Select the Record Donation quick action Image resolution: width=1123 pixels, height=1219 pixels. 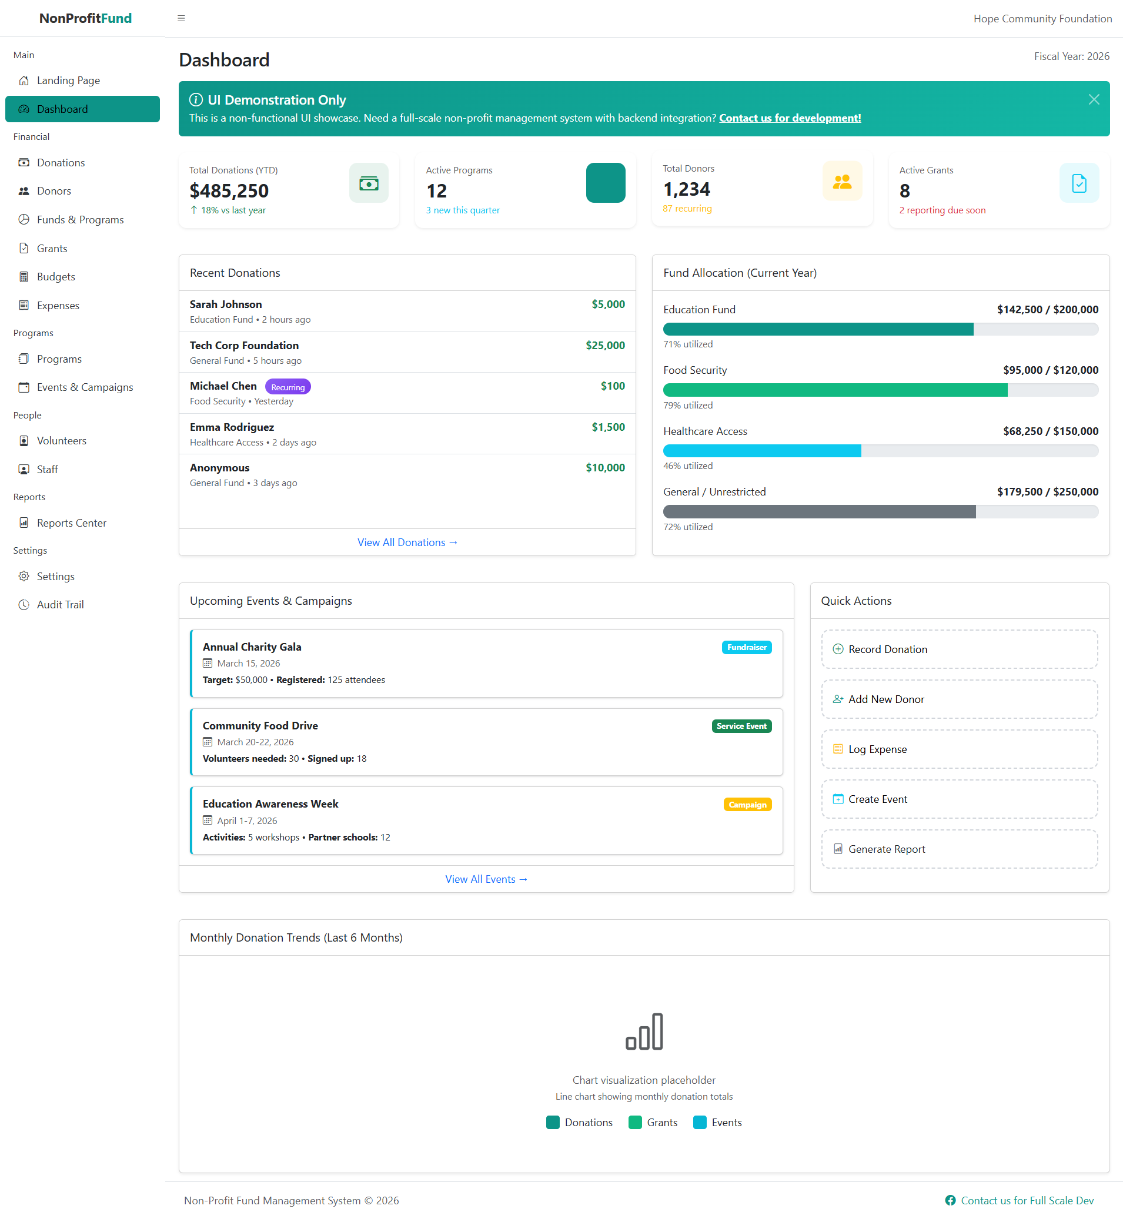959,649
